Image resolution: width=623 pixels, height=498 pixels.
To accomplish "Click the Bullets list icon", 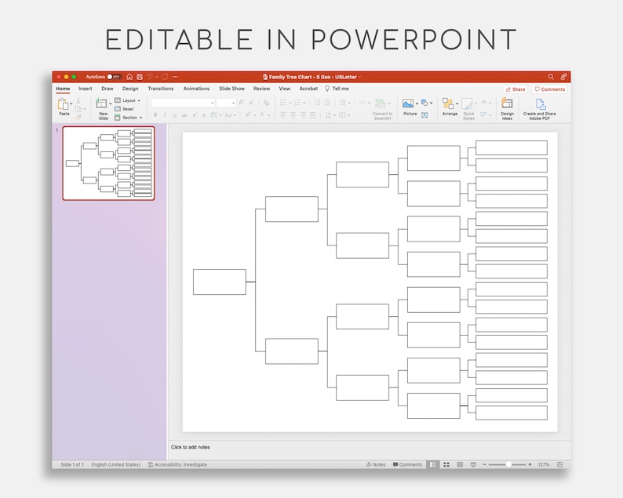I will (283, 103).
